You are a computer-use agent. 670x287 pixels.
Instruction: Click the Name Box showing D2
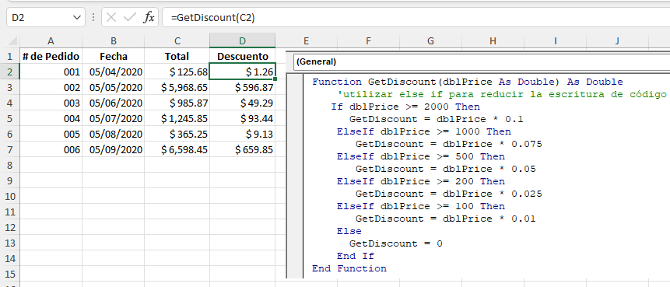[x=46, y=18]
